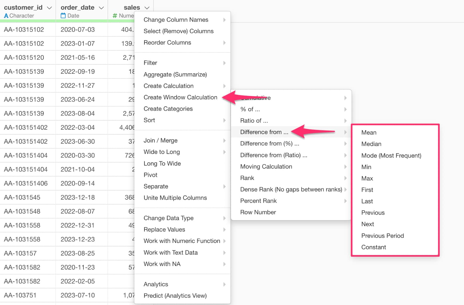The height and width of the screenshot is (305, 464).
Task: Choose Long To Wide
Action: coord(182,163)
